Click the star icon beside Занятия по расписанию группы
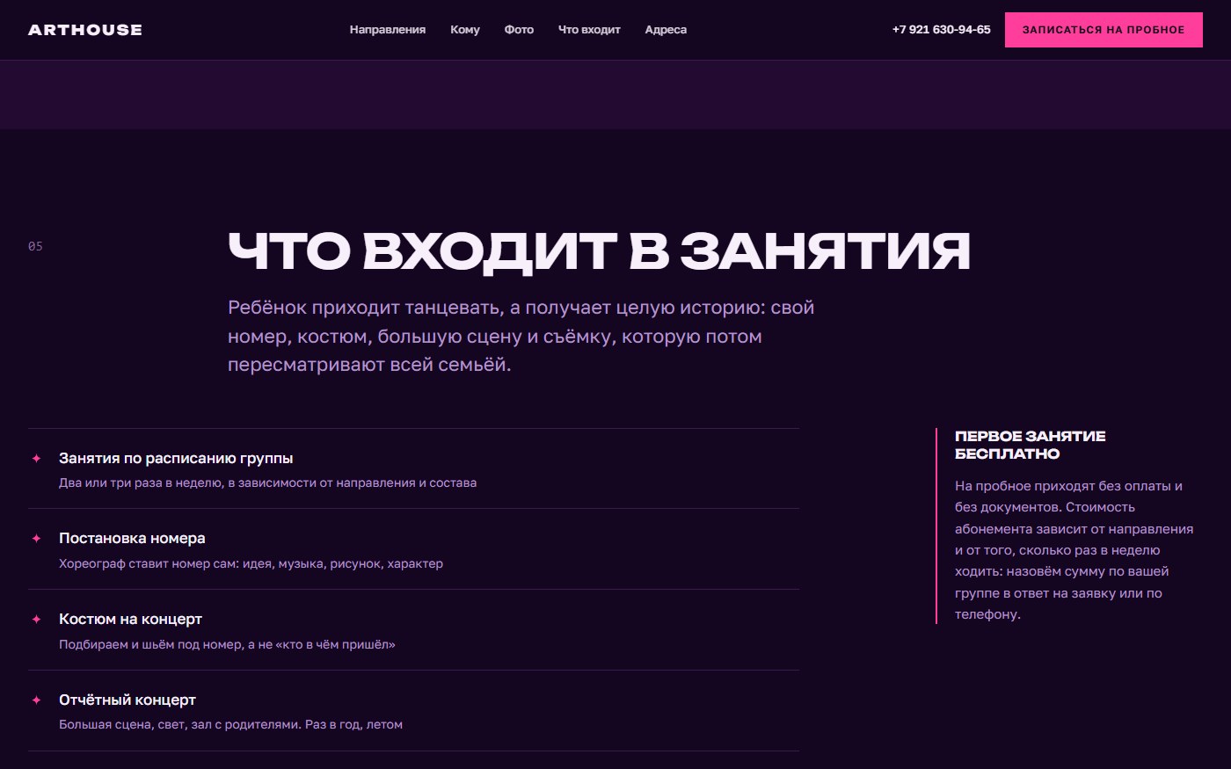The height and width of the screenshot is (769, 1231). 36,458
